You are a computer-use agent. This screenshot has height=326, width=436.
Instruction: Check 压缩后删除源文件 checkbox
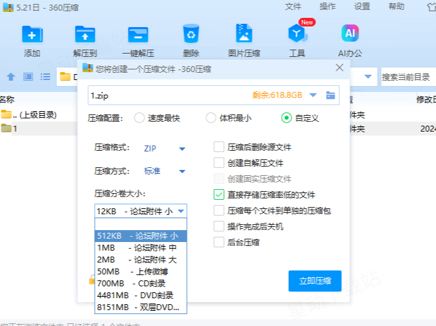219,147
